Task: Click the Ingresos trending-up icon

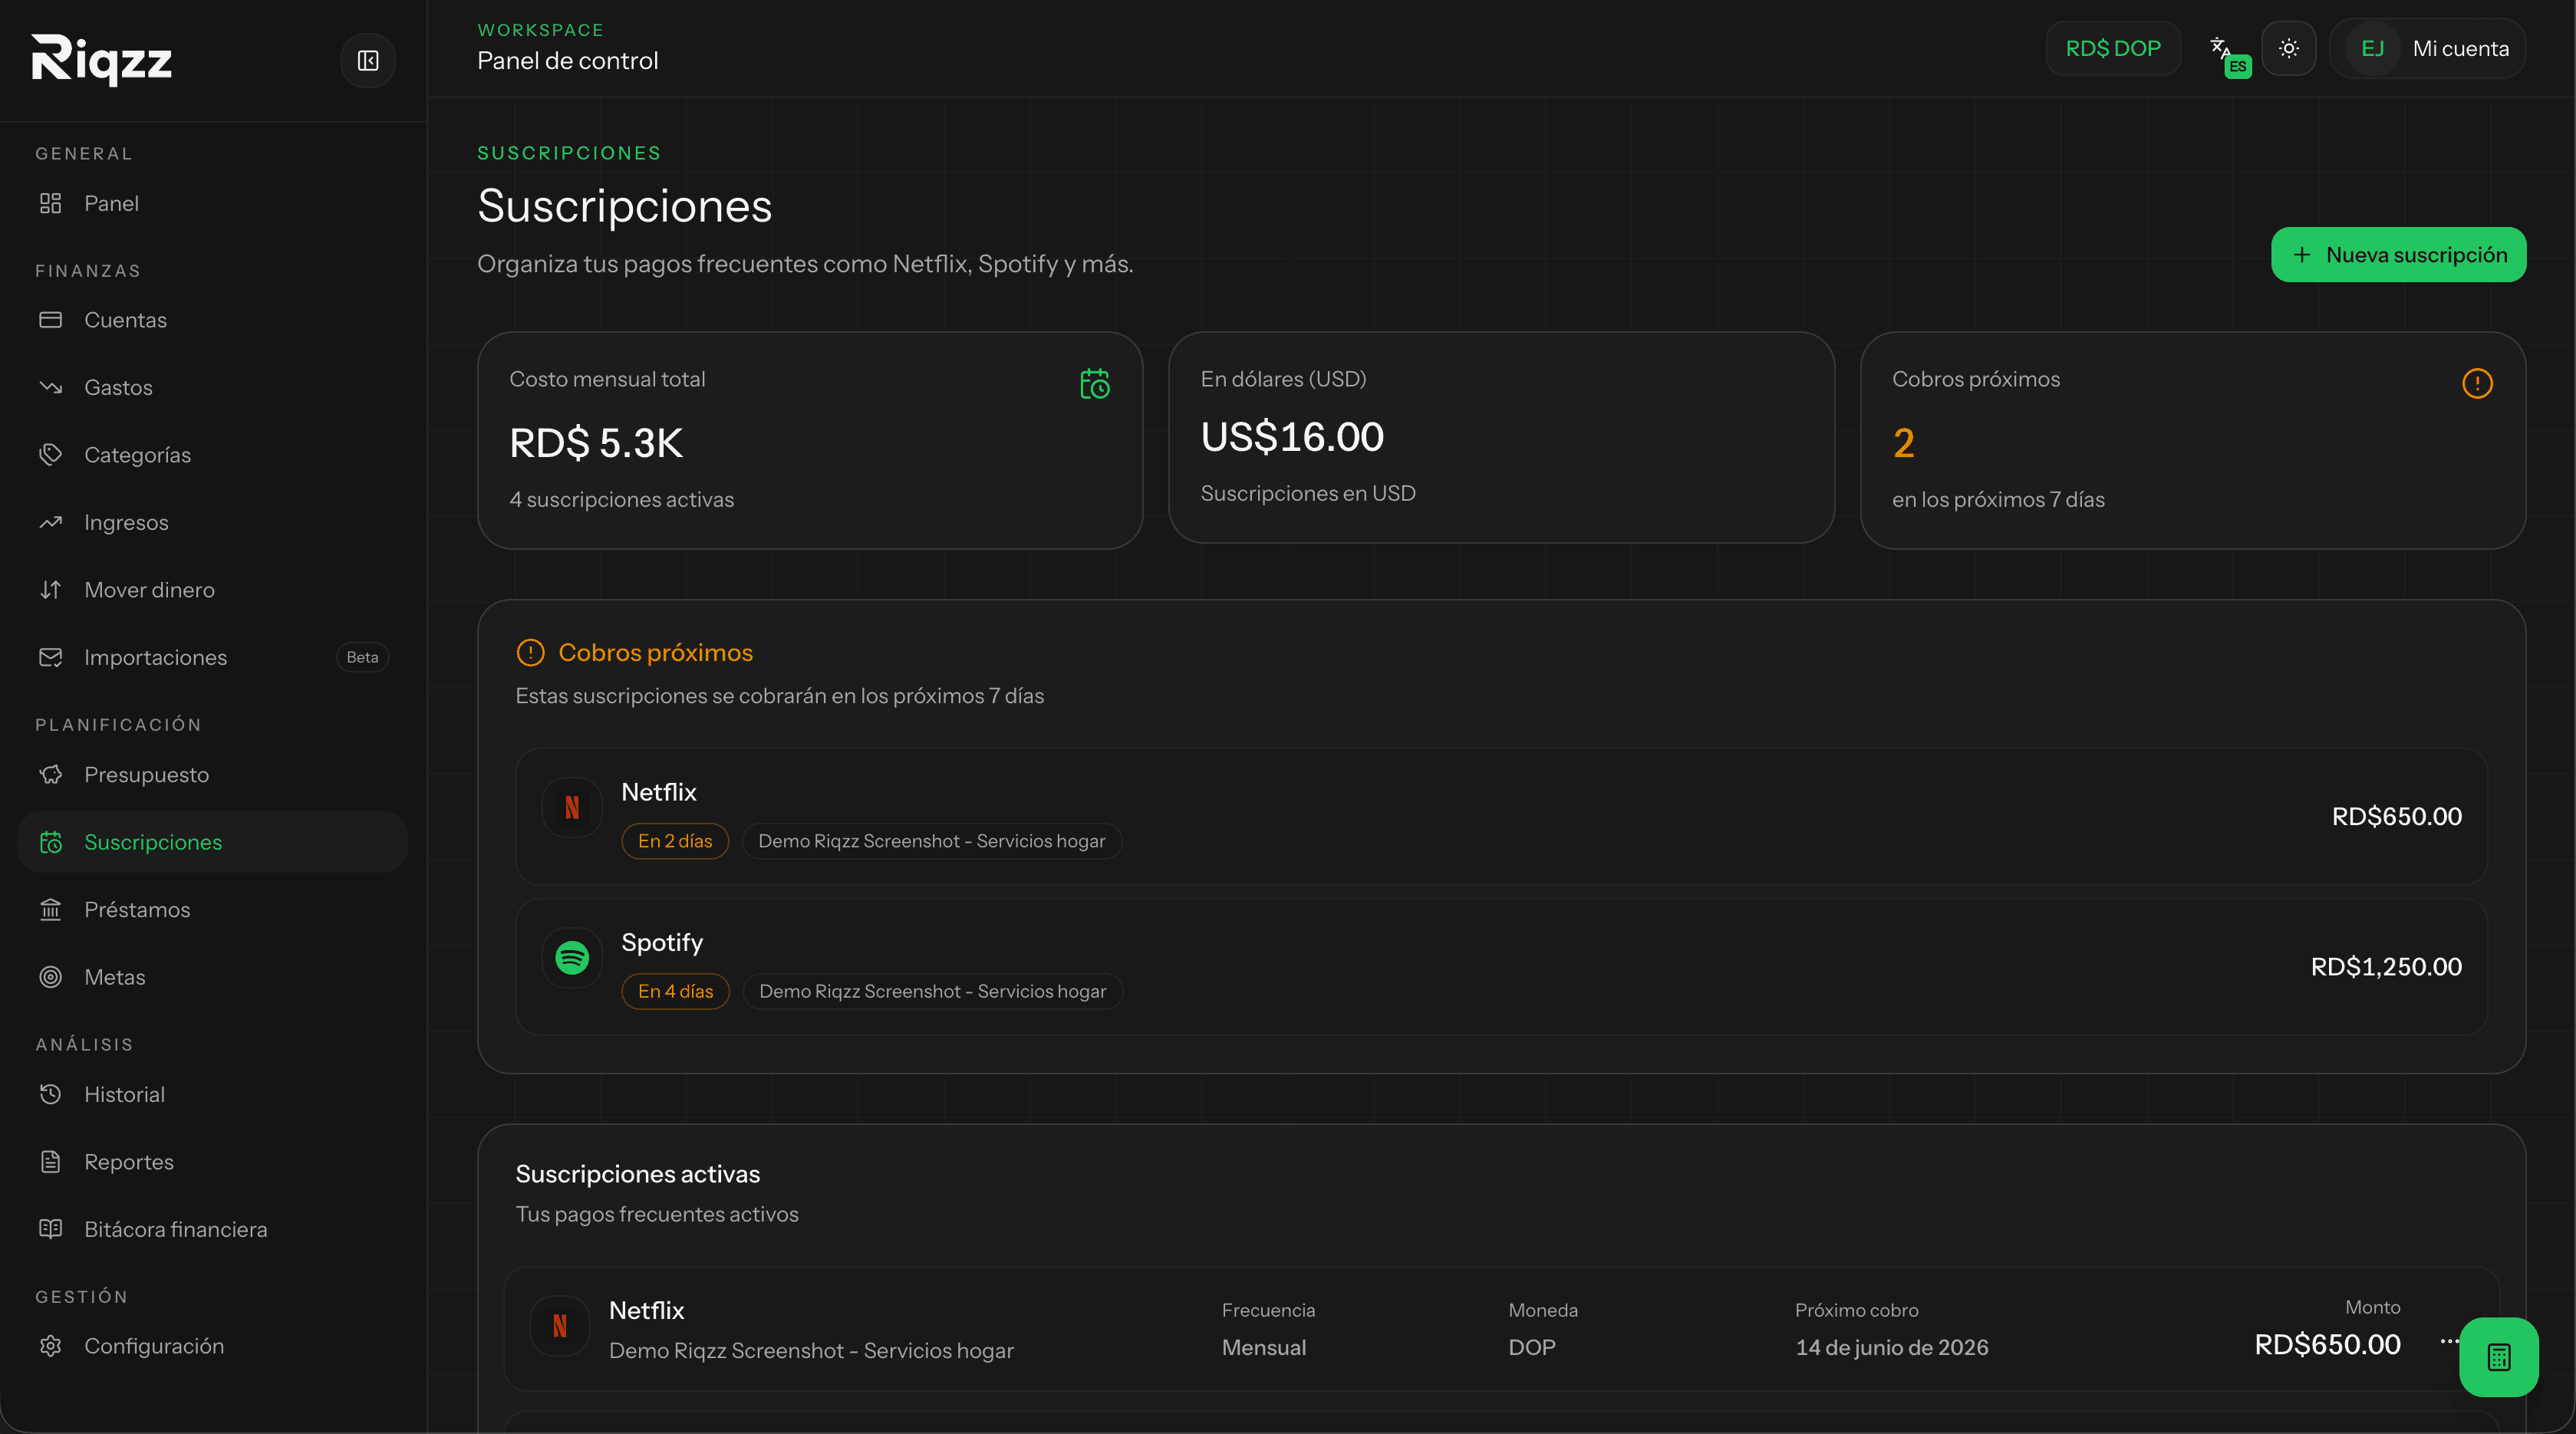Action: [x=51, y=523]
